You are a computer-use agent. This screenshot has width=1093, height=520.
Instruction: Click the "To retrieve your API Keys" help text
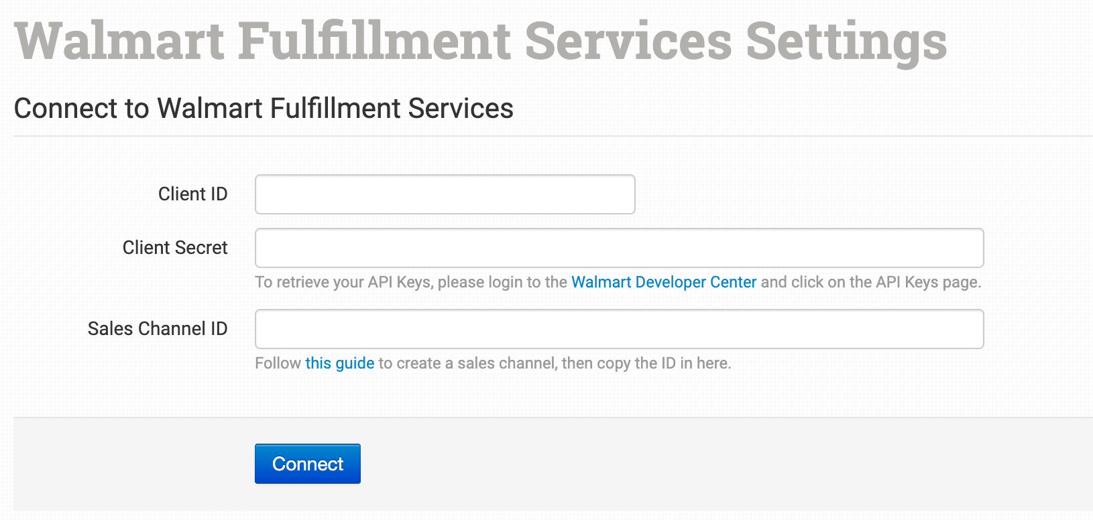[343, 282]
